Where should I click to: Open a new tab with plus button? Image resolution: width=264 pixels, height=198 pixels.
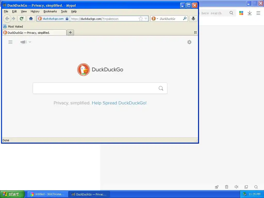[x=70, y=32]
